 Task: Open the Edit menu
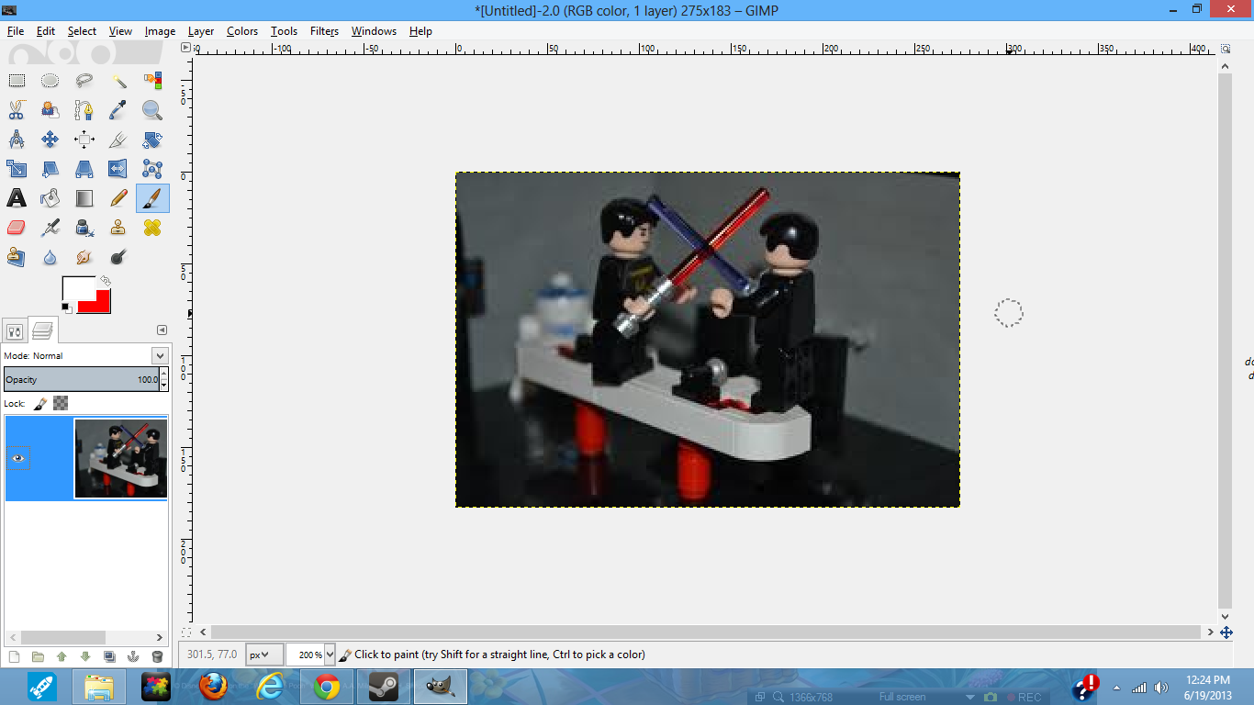coord(46,31)
